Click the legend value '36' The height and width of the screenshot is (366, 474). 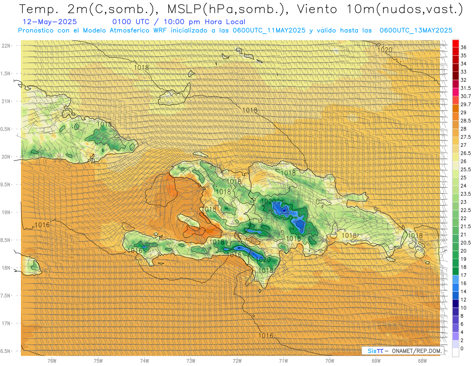pyautogui.click(x=464, y=47)
